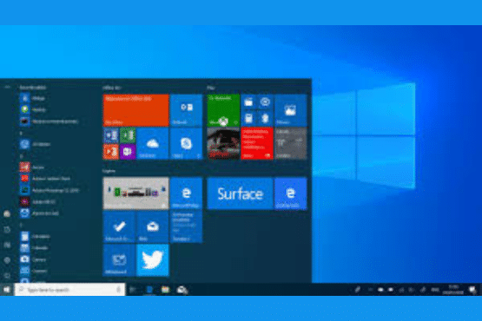Click the taskbar search box

coord(69,290)
